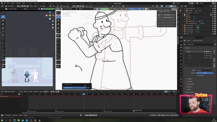Play the animation

[x=92, y=115]
